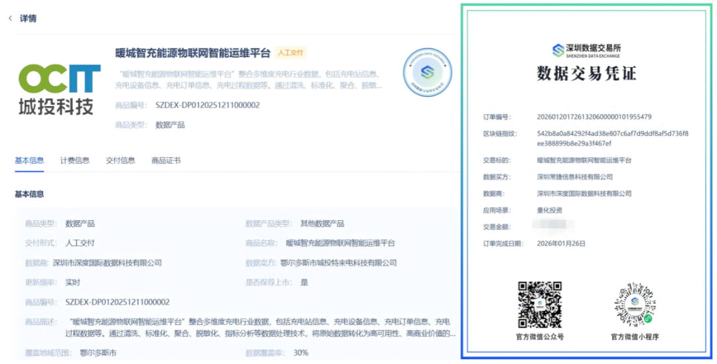Switch to the 计费信息 tab
Screen dimensions: 717x364
pos(74,160)
